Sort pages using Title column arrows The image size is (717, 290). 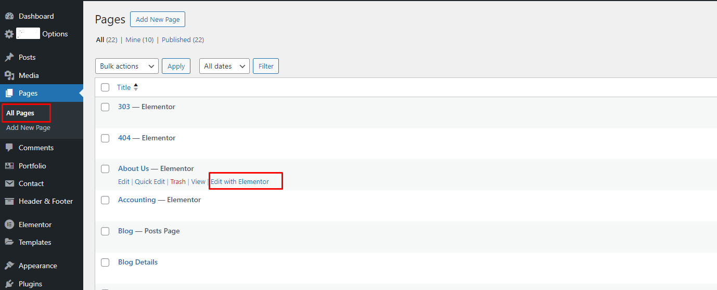click(136, 87)
